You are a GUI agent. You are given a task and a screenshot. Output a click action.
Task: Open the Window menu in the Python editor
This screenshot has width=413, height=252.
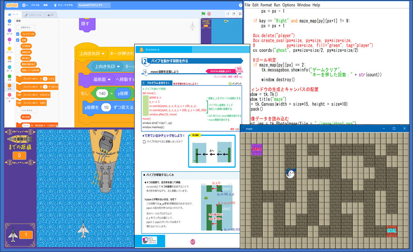coord(304,5)
